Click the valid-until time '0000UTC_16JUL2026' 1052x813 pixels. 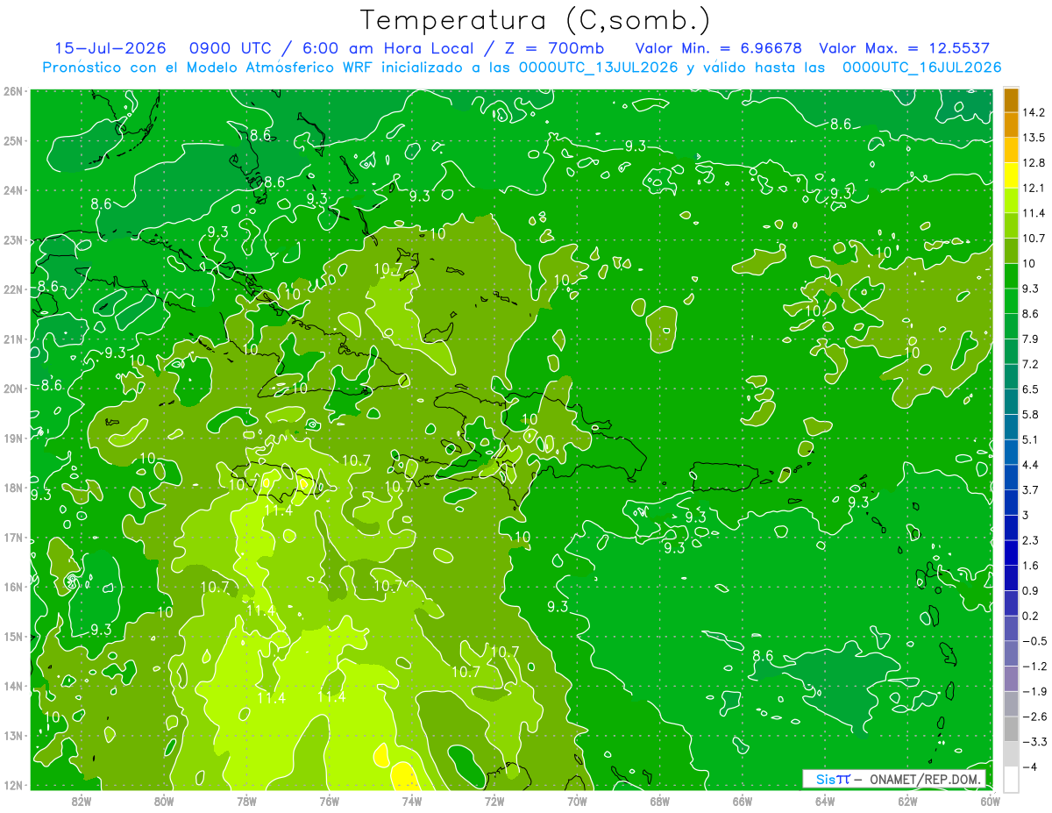click(x=922, y=68)
